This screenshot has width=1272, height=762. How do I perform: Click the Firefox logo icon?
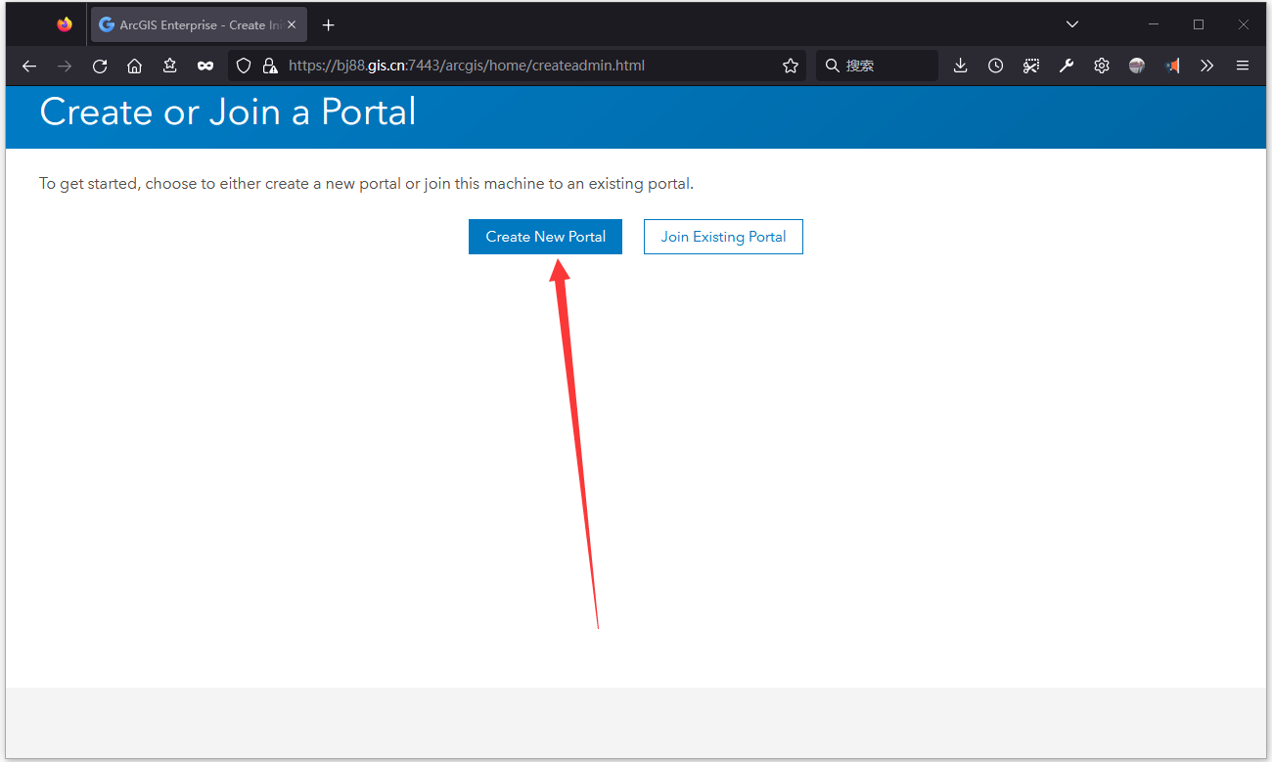click(x=65, y=24)
